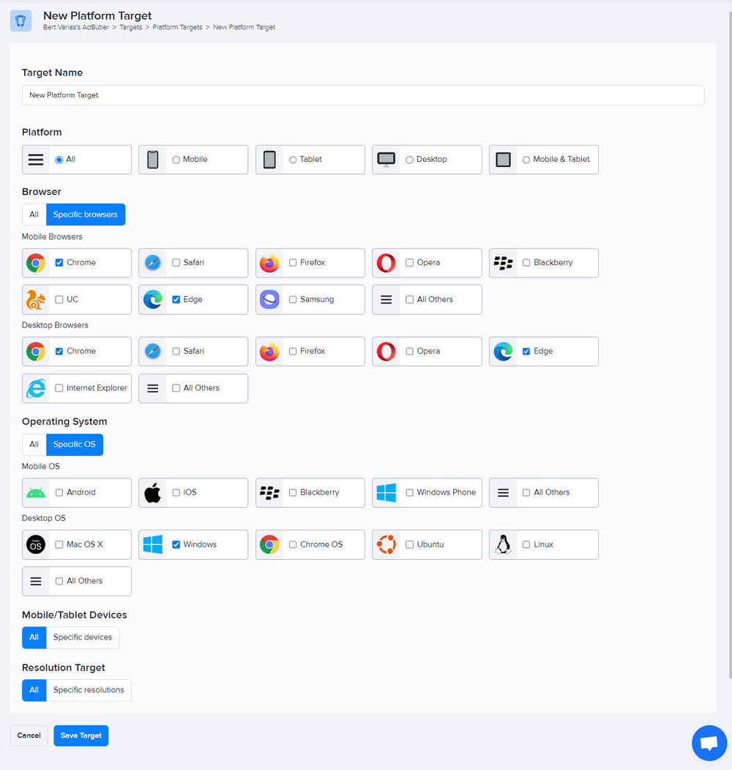Check the Android mobile OS checkbox
This screenshot has height=770, width=732.
pos(59,492)
